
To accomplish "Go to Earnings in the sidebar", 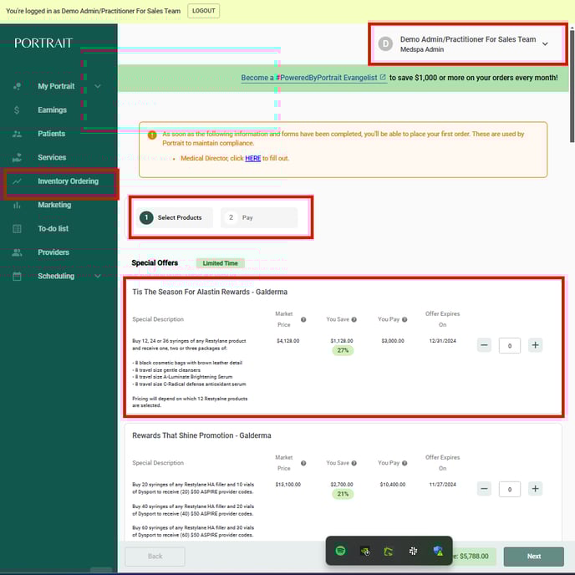I will click(x=52, y=110).
